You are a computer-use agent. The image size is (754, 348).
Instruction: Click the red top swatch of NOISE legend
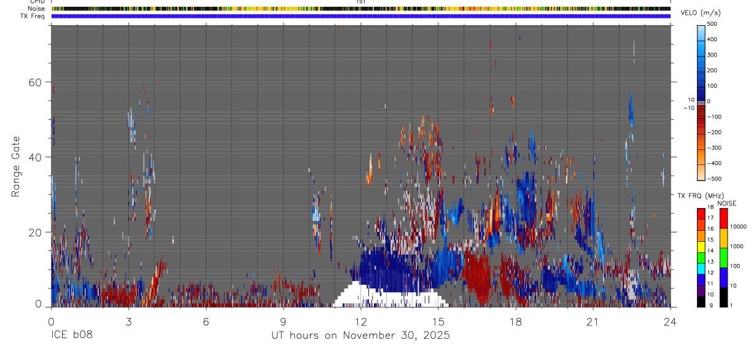point(723,218)
